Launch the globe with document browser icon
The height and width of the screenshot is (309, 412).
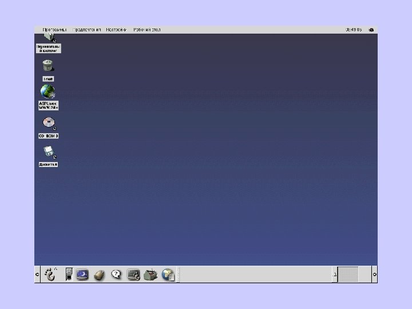pyautogui.click(x=168, y=275)
